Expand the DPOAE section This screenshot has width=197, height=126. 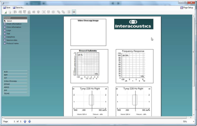coord(15,84)
